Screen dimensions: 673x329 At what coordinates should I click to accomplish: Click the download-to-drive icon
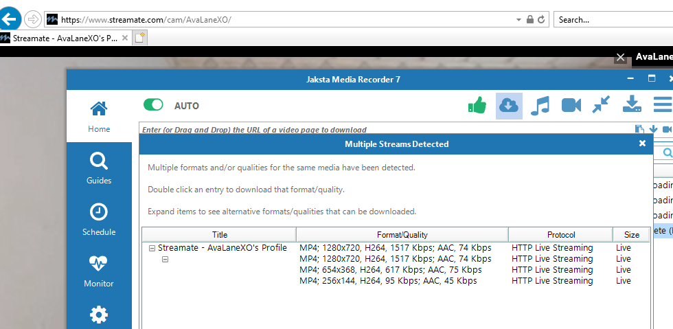[632, 105]
